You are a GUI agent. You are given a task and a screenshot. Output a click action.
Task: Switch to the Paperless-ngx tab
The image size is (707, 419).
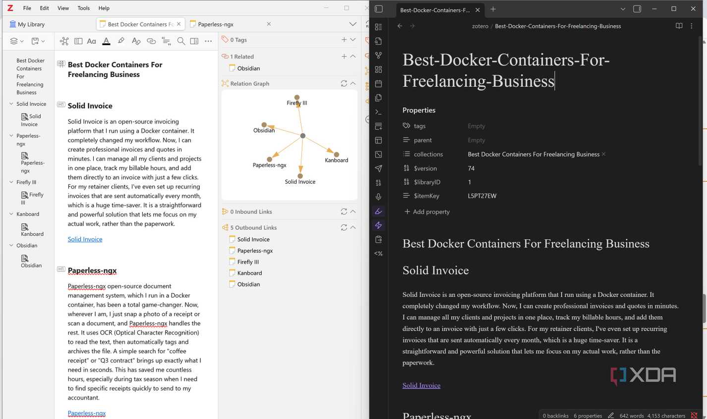(230, 24)
